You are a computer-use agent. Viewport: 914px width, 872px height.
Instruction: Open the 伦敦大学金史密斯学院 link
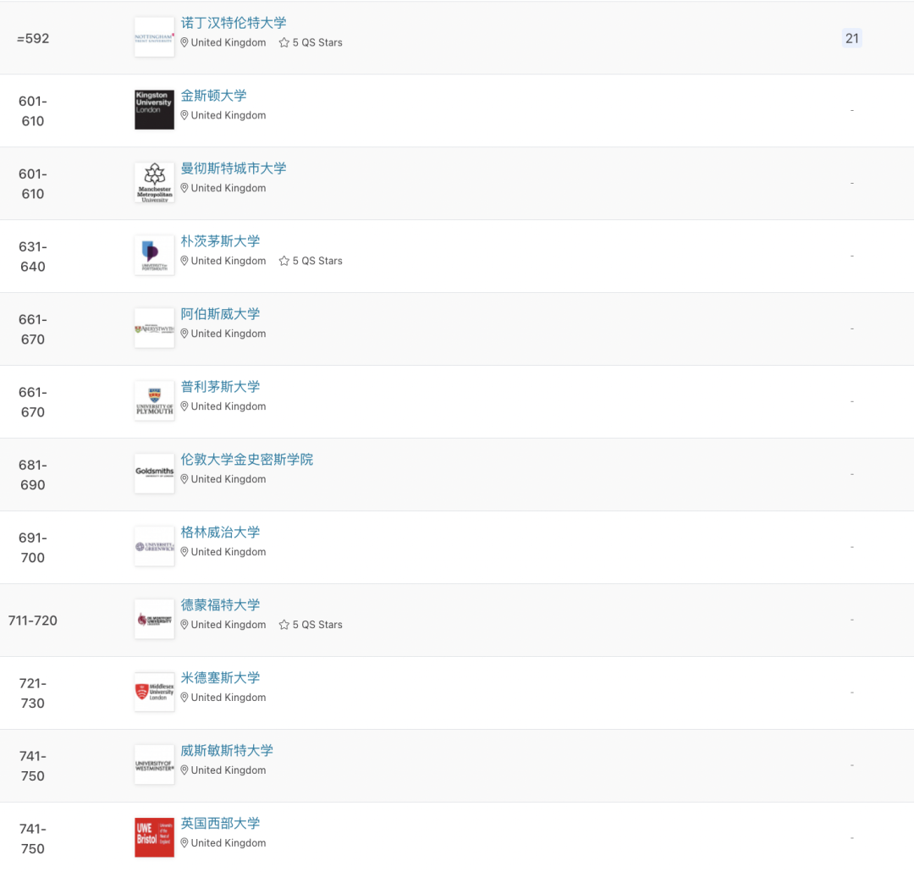point(246,460)
